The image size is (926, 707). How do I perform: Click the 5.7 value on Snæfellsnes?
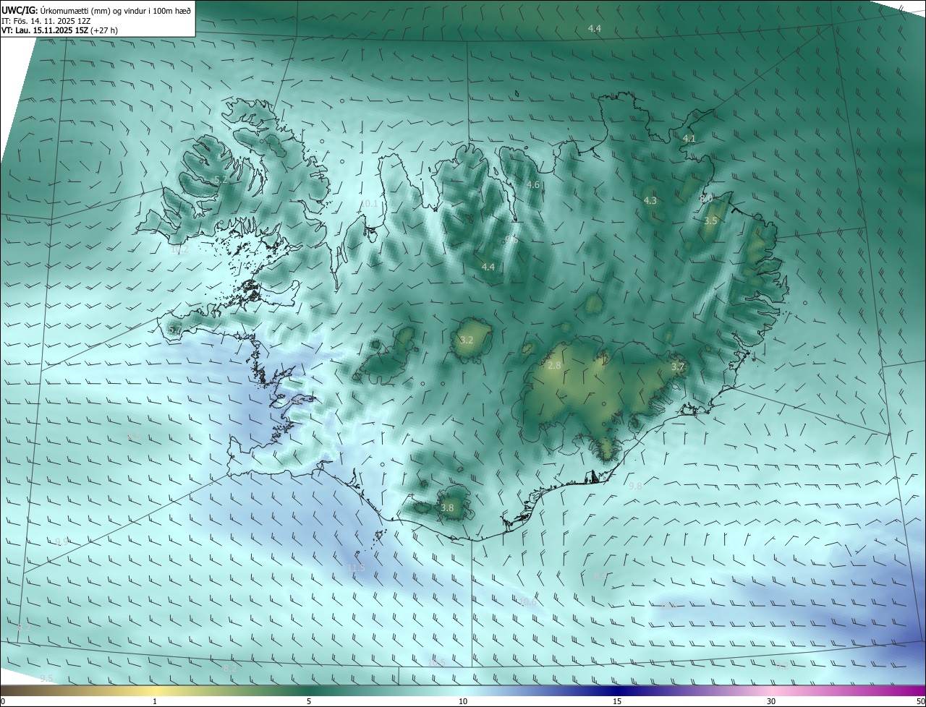pos(174,330)
